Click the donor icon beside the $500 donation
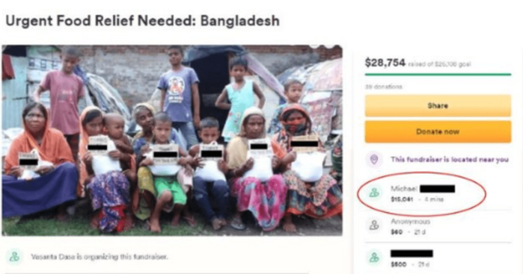523x274 pixels. pos(375,259)
